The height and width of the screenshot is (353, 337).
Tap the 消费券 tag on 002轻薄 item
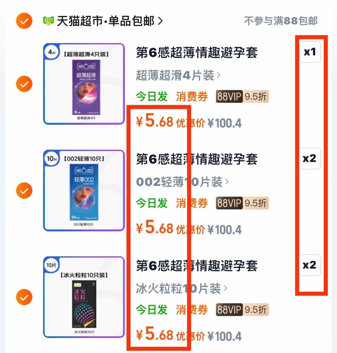[x=192, y=203]
